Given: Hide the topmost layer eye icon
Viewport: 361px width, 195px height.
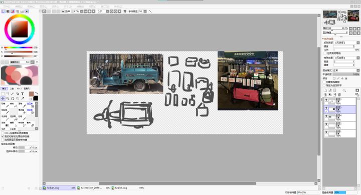Looking at the screenshot, I should click(x=326, y=100).
